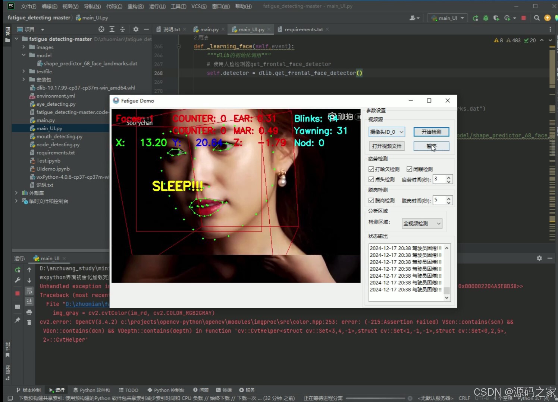Expand the 外部库 node
Image resolution: width=558 pixels, height=402 pixels.
click(x=16, y=193)
